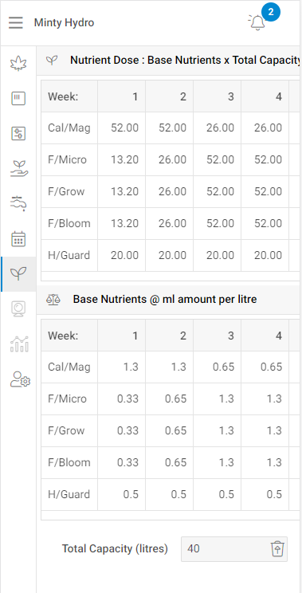Open the webcam sidebar icon

[18, 308]
